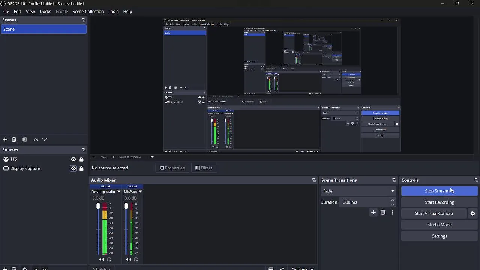The image size is (480, 270).
Task: Open source Filters button
Action: coord(204,168)
